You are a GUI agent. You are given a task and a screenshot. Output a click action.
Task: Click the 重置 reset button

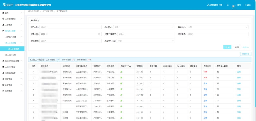tap(237, 47)
